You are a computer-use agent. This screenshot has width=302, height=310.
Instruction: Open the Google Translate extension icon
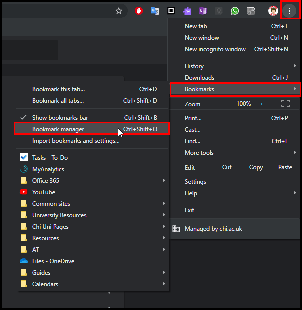pos(155,11)
